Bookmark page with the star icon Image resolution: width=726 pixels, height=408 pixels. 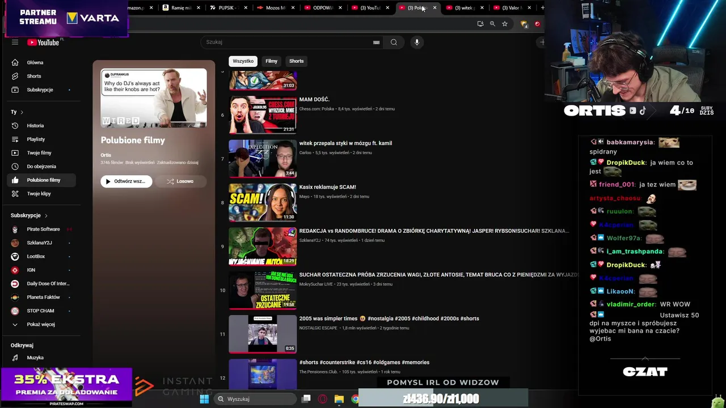(504, 24)
